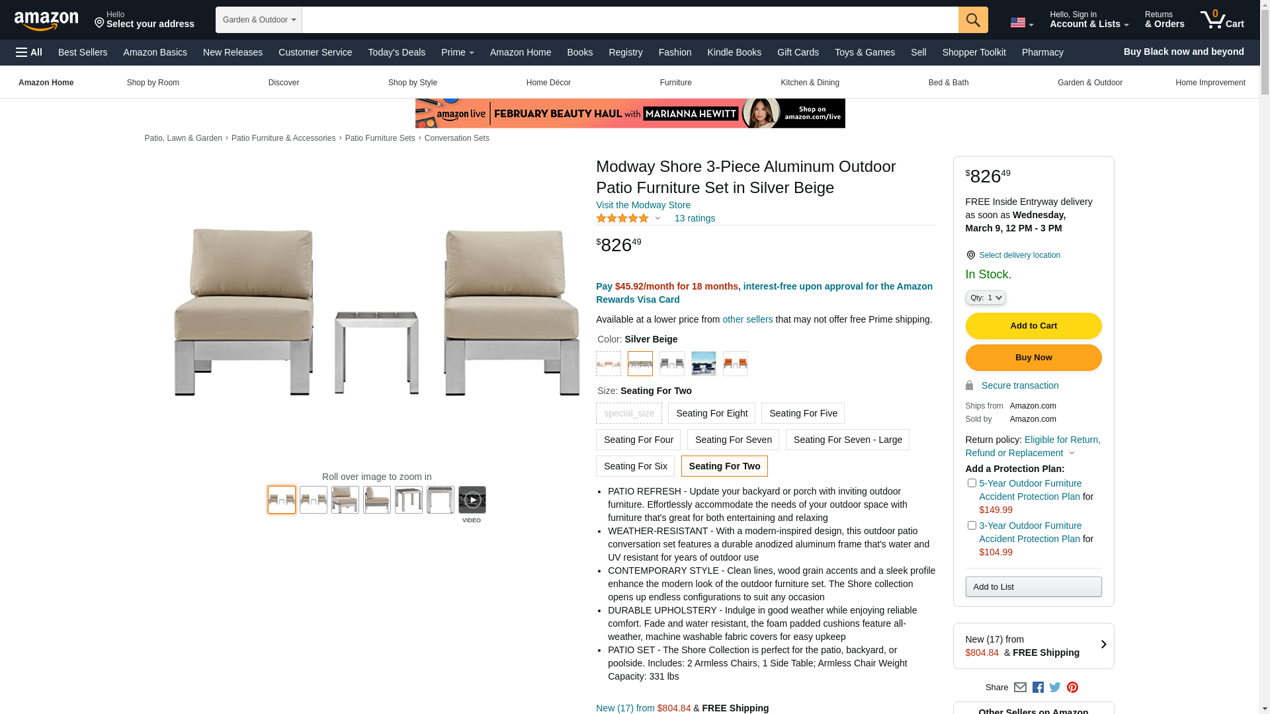Click the search magnifier button
The width and height of the screenshot is (1270, 714).
(973, 20)
